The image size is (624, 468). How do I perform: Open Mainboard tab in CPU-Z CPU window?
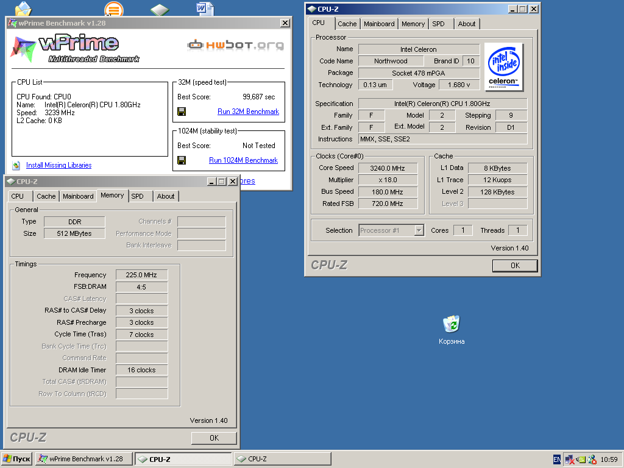click(x=379, y=24)
